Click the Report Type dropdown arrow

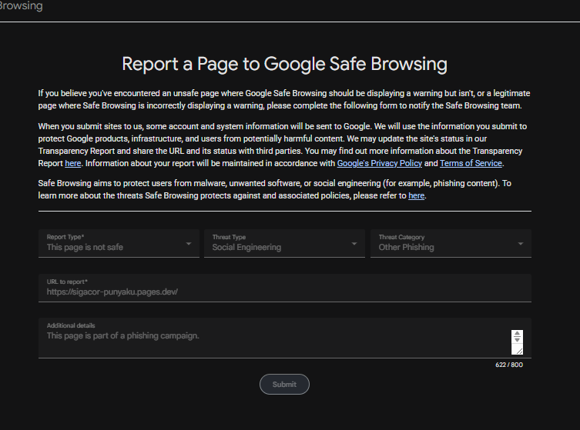[x=189, y=244]
